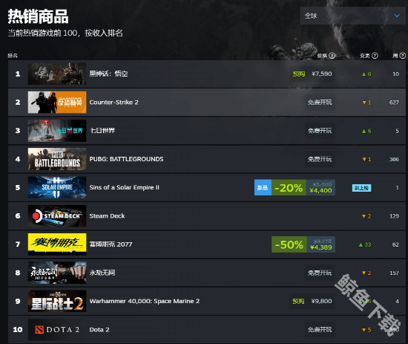Click the help icon next to 变更

pyautogui.click(x=375, y=56)
